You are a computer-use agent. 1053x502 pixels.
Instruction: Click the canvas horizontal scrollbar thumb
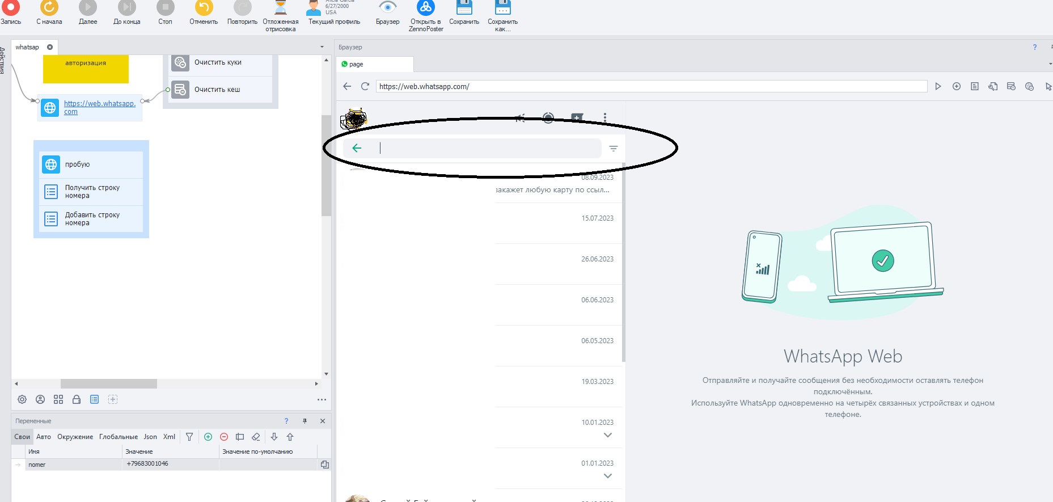[109, 384]
